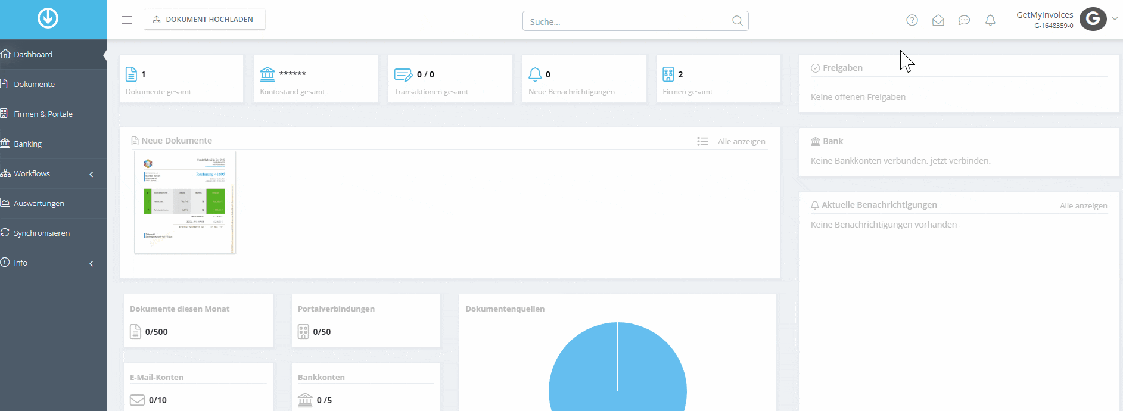Click the Portalverbindungen building icon
1123x411 pixels.
[x=303, y=332]
